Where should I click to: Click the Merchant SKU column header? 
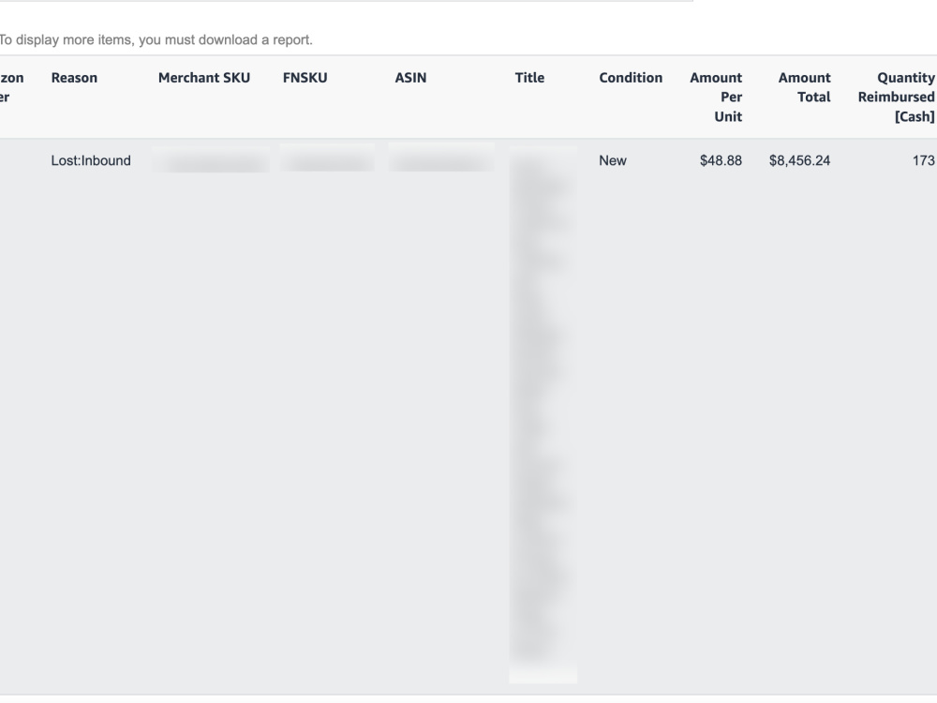(x=203, y=78)
